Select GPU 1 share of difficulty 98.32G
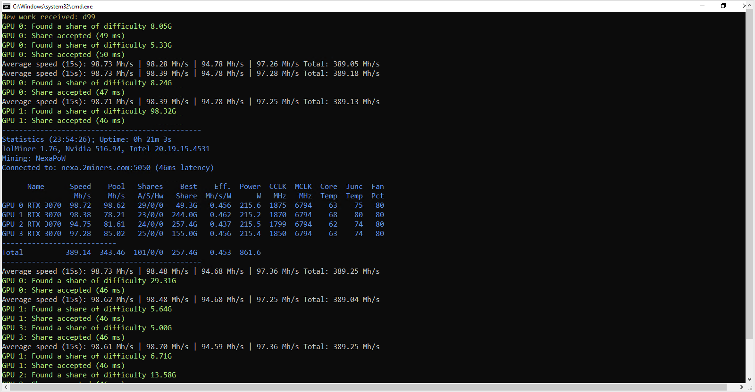The image size is (755, 392). (x=89, y=111)
